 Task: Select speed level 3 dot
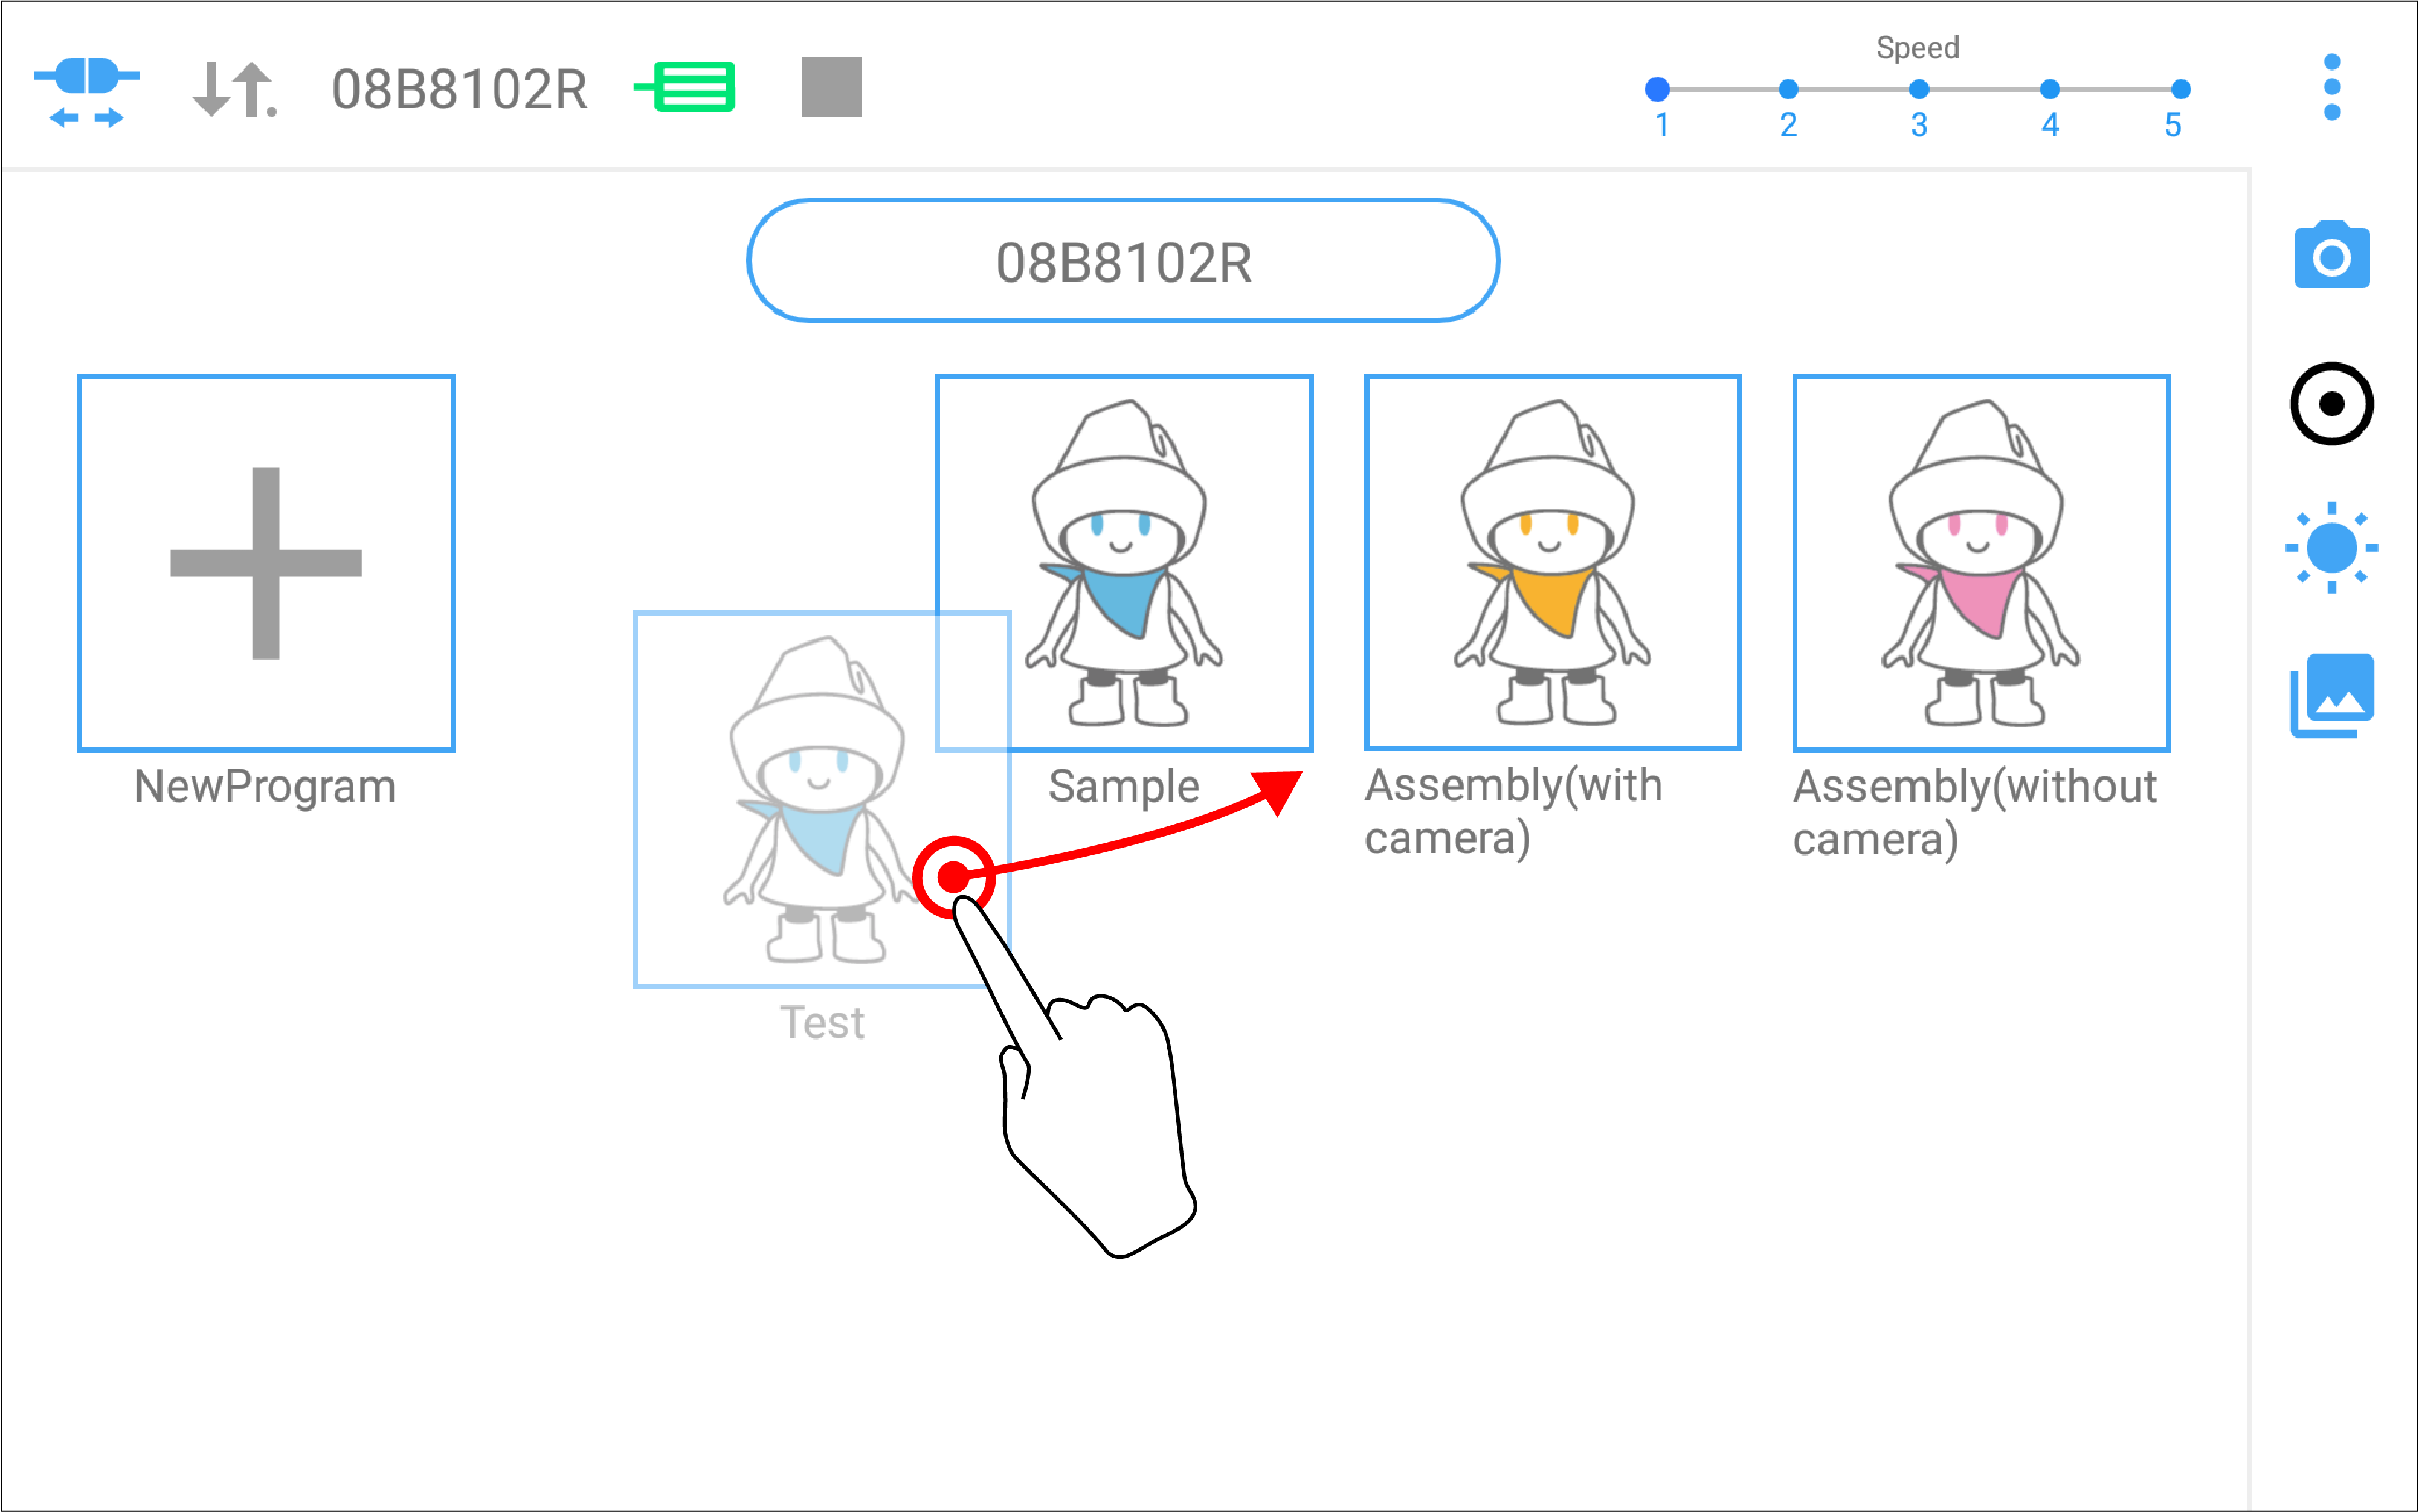1918,89
